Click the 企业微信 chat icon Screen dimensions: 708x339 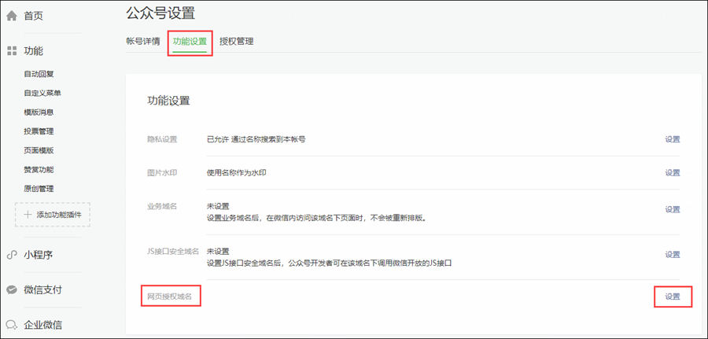[12, 324]
